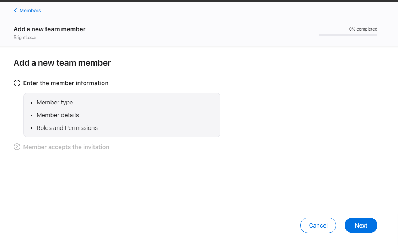Click the back chevron icon beside Members

pos(15,10)
